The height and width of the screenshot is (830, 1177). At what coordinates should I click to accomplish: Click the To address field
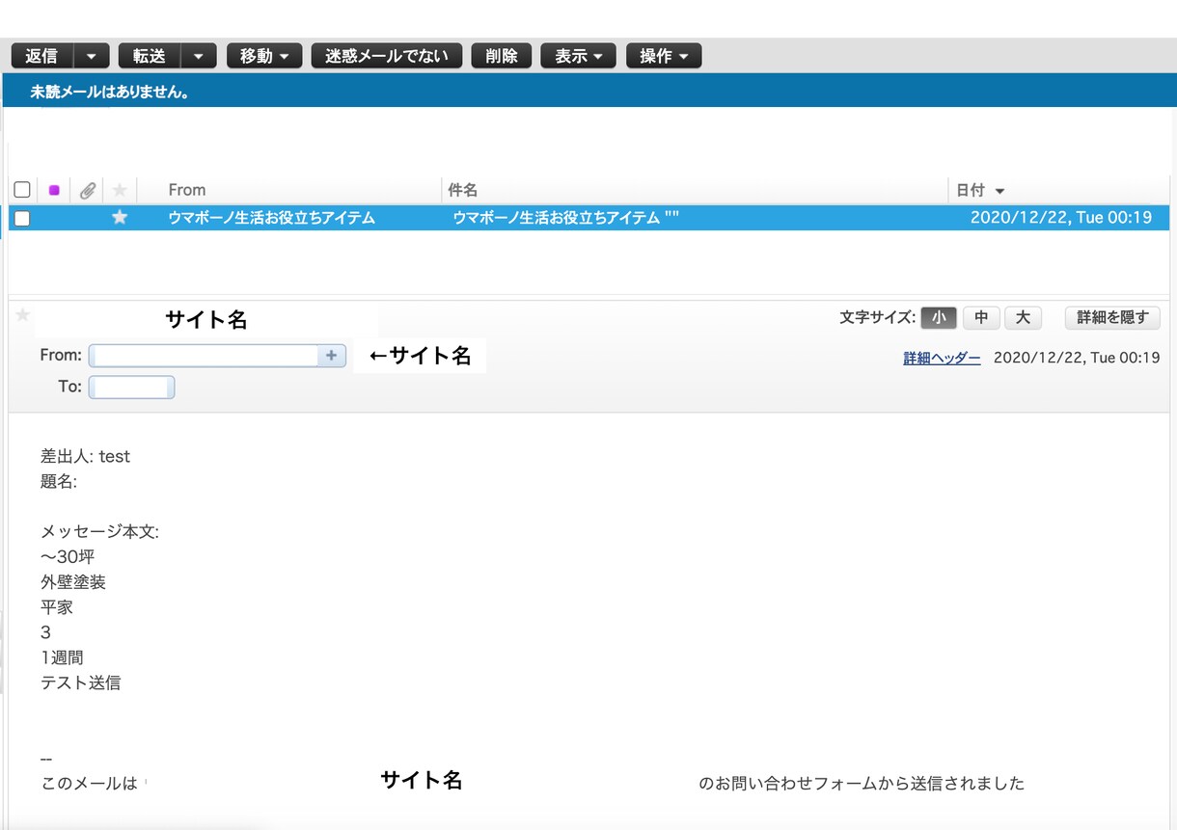[x=131, y=388]
